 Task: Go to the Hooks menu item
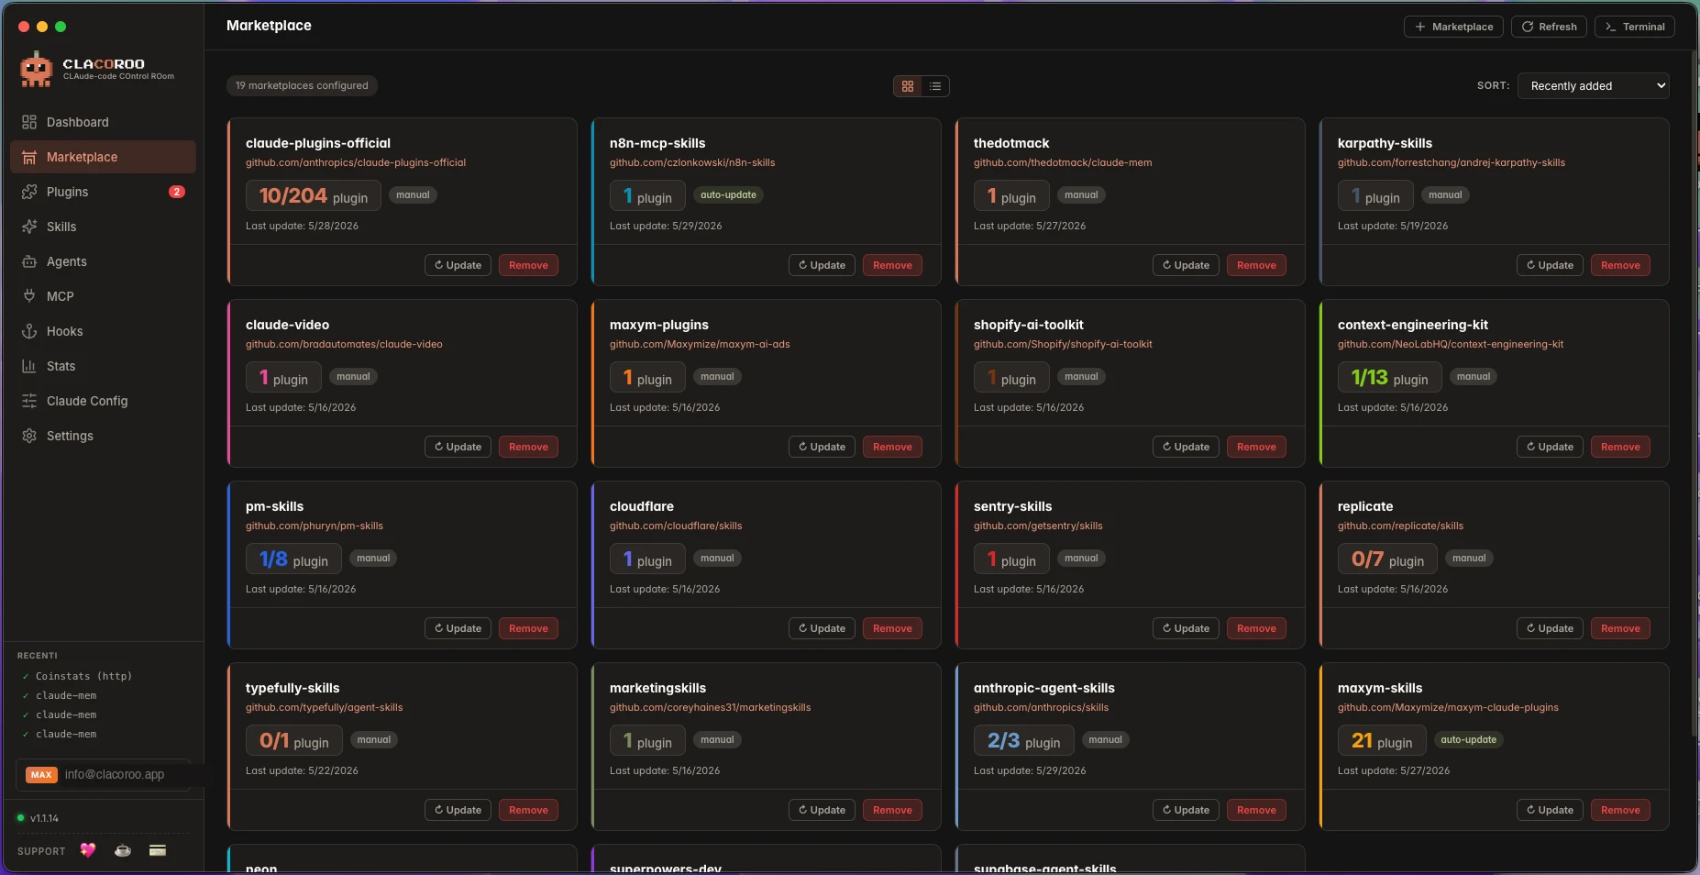103,331
